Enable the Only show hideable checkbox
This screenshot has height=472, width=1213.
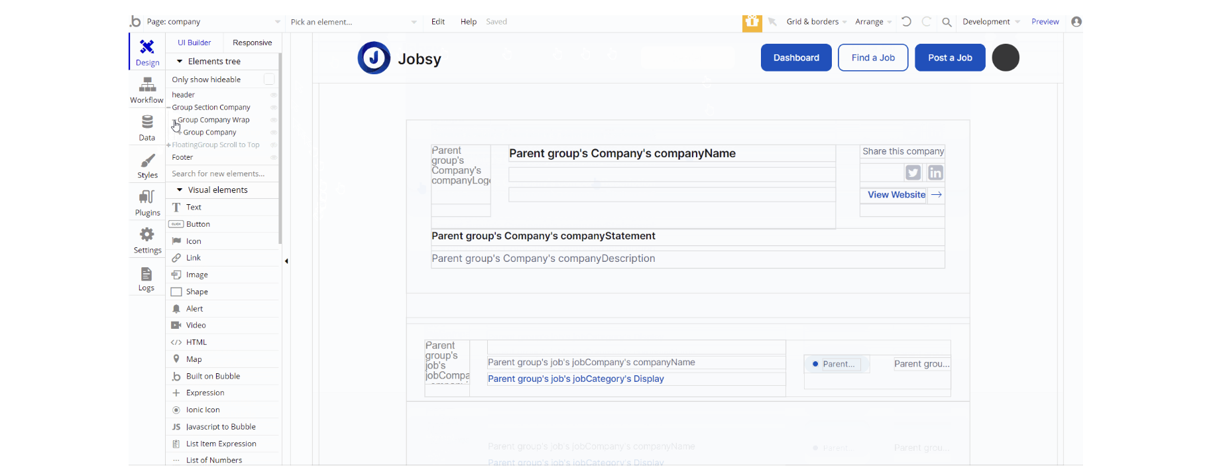click(269, 80)
